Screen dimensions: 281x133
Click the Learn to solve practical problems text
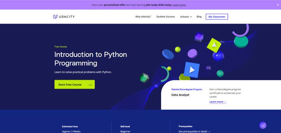(83, 72)
